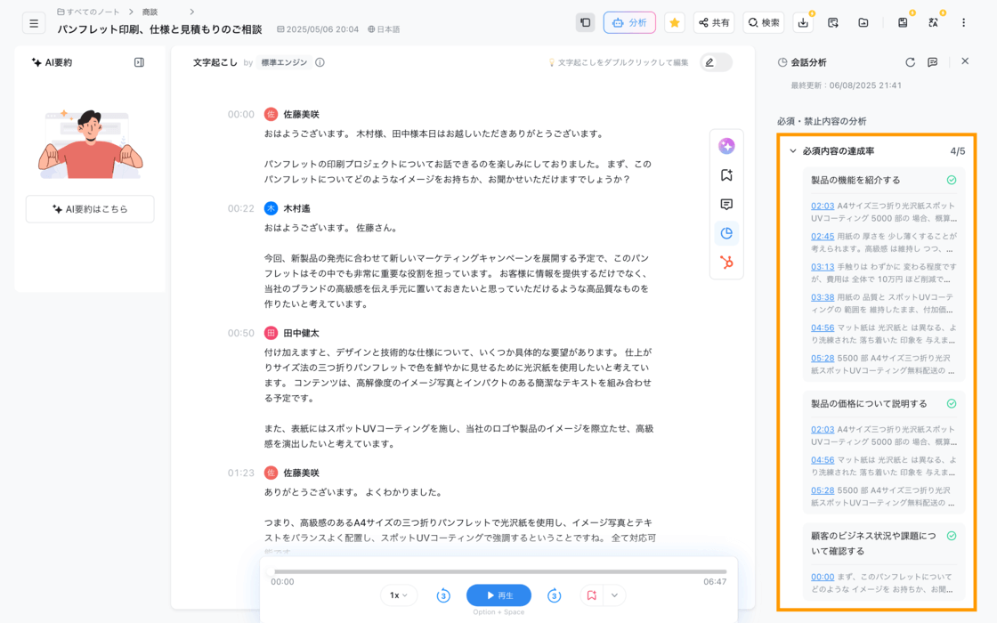
Task: Skip forward 3 seconds
Action: pyautogui.click(x=554, y=595)
